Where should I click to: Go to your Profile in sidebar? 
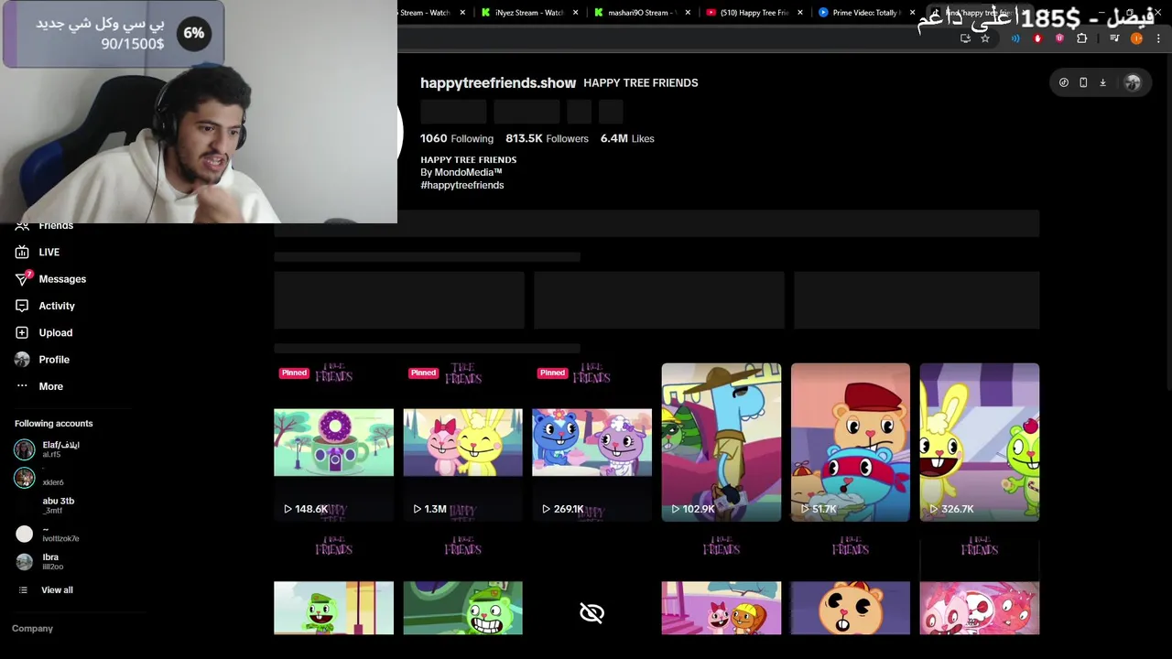42,360
